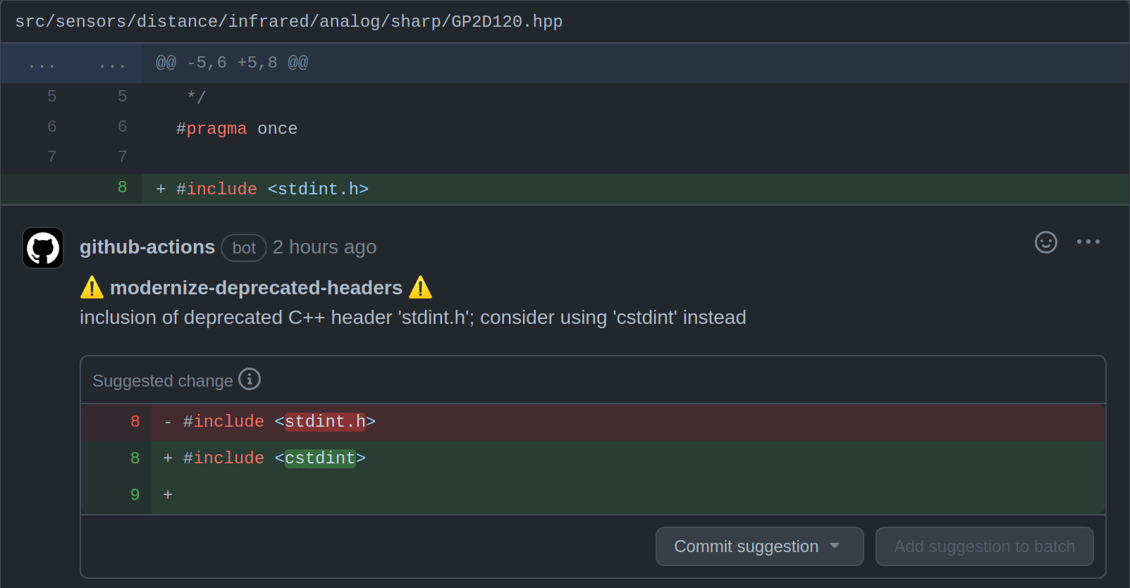Click the Add suggestion to batch button
Screen dimensions: 1130x588
click(984, 546)
